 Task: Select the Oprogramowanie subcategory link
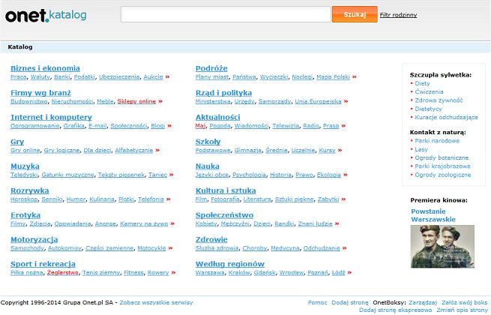[x=34, y=126]
